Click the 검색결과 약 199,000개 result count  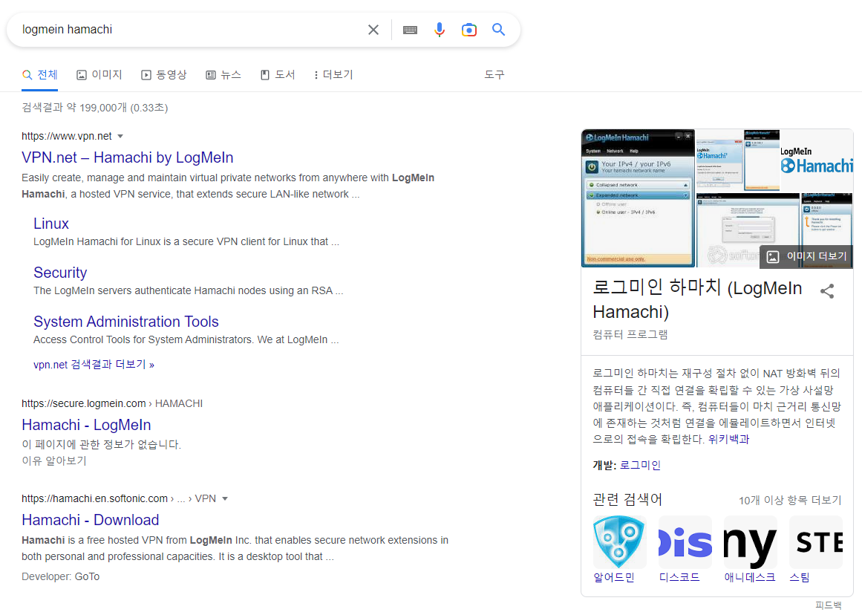(x=94, y=108)
